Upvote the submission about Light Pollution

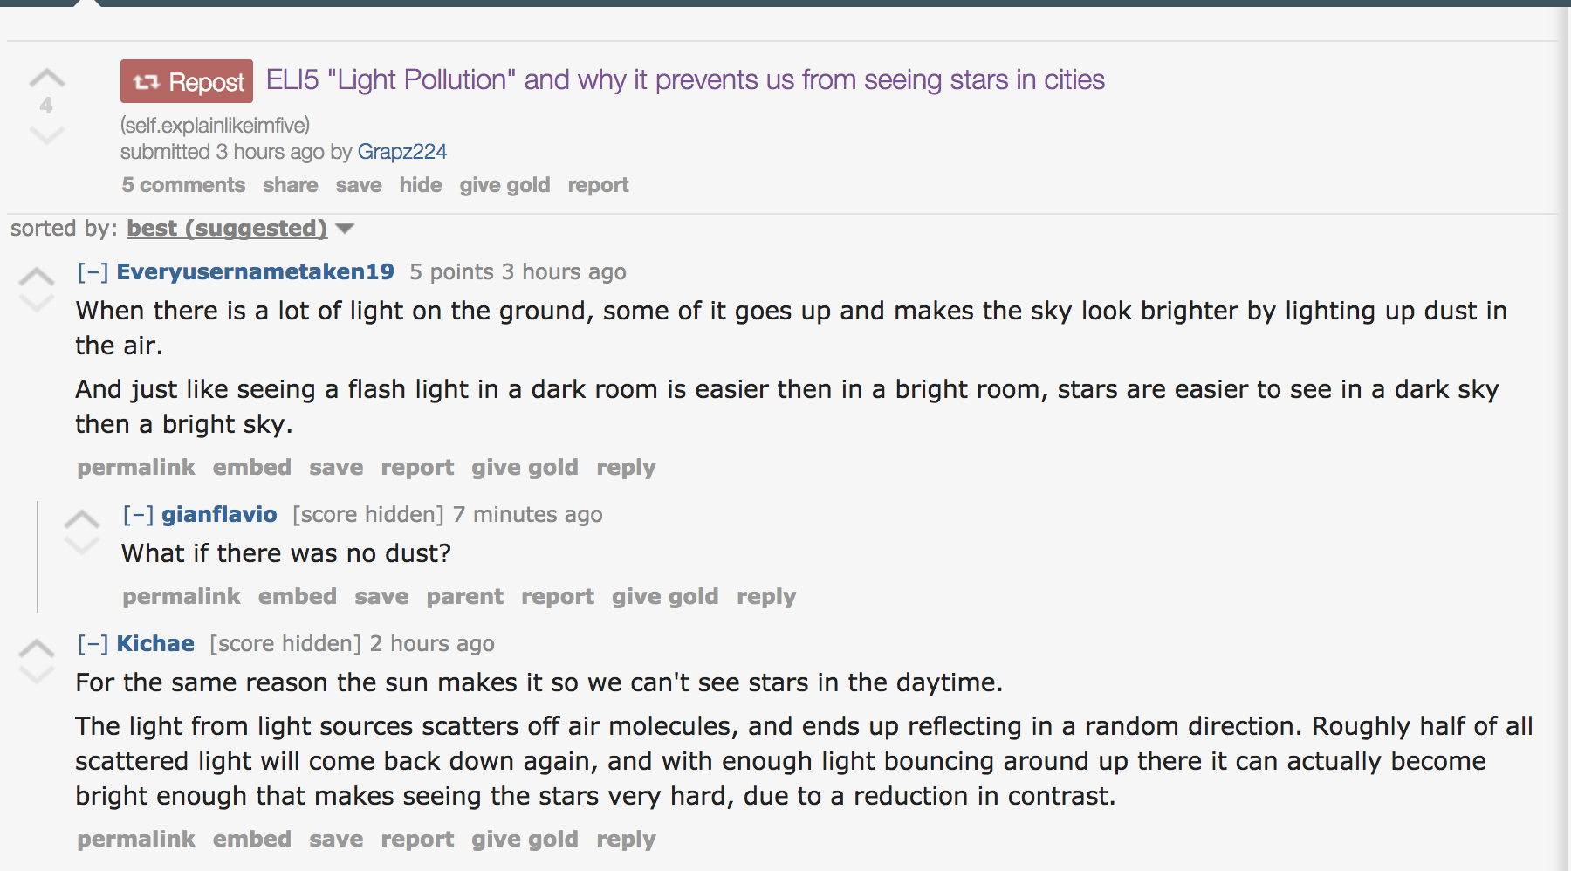click(x=45, y=79)
